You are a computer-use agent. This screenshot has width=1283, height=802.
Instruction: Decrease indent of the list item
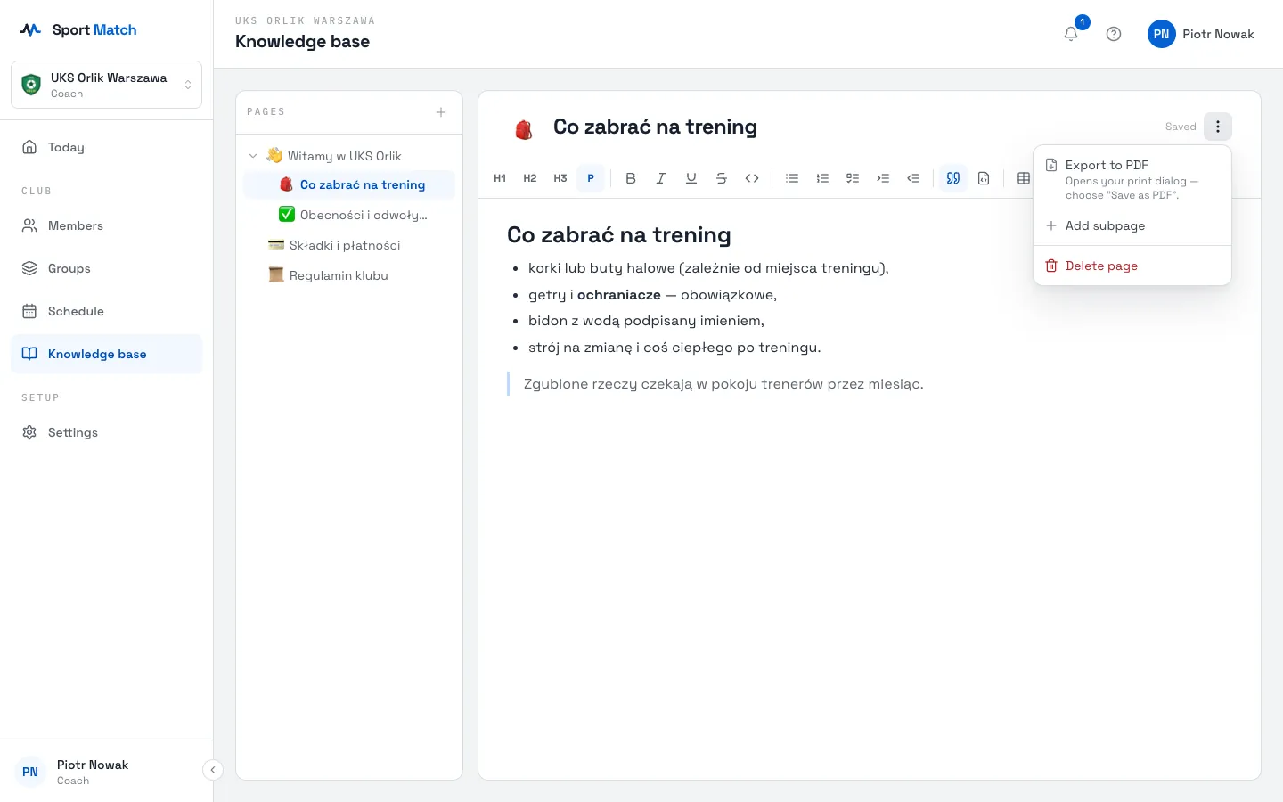point(913,178)
